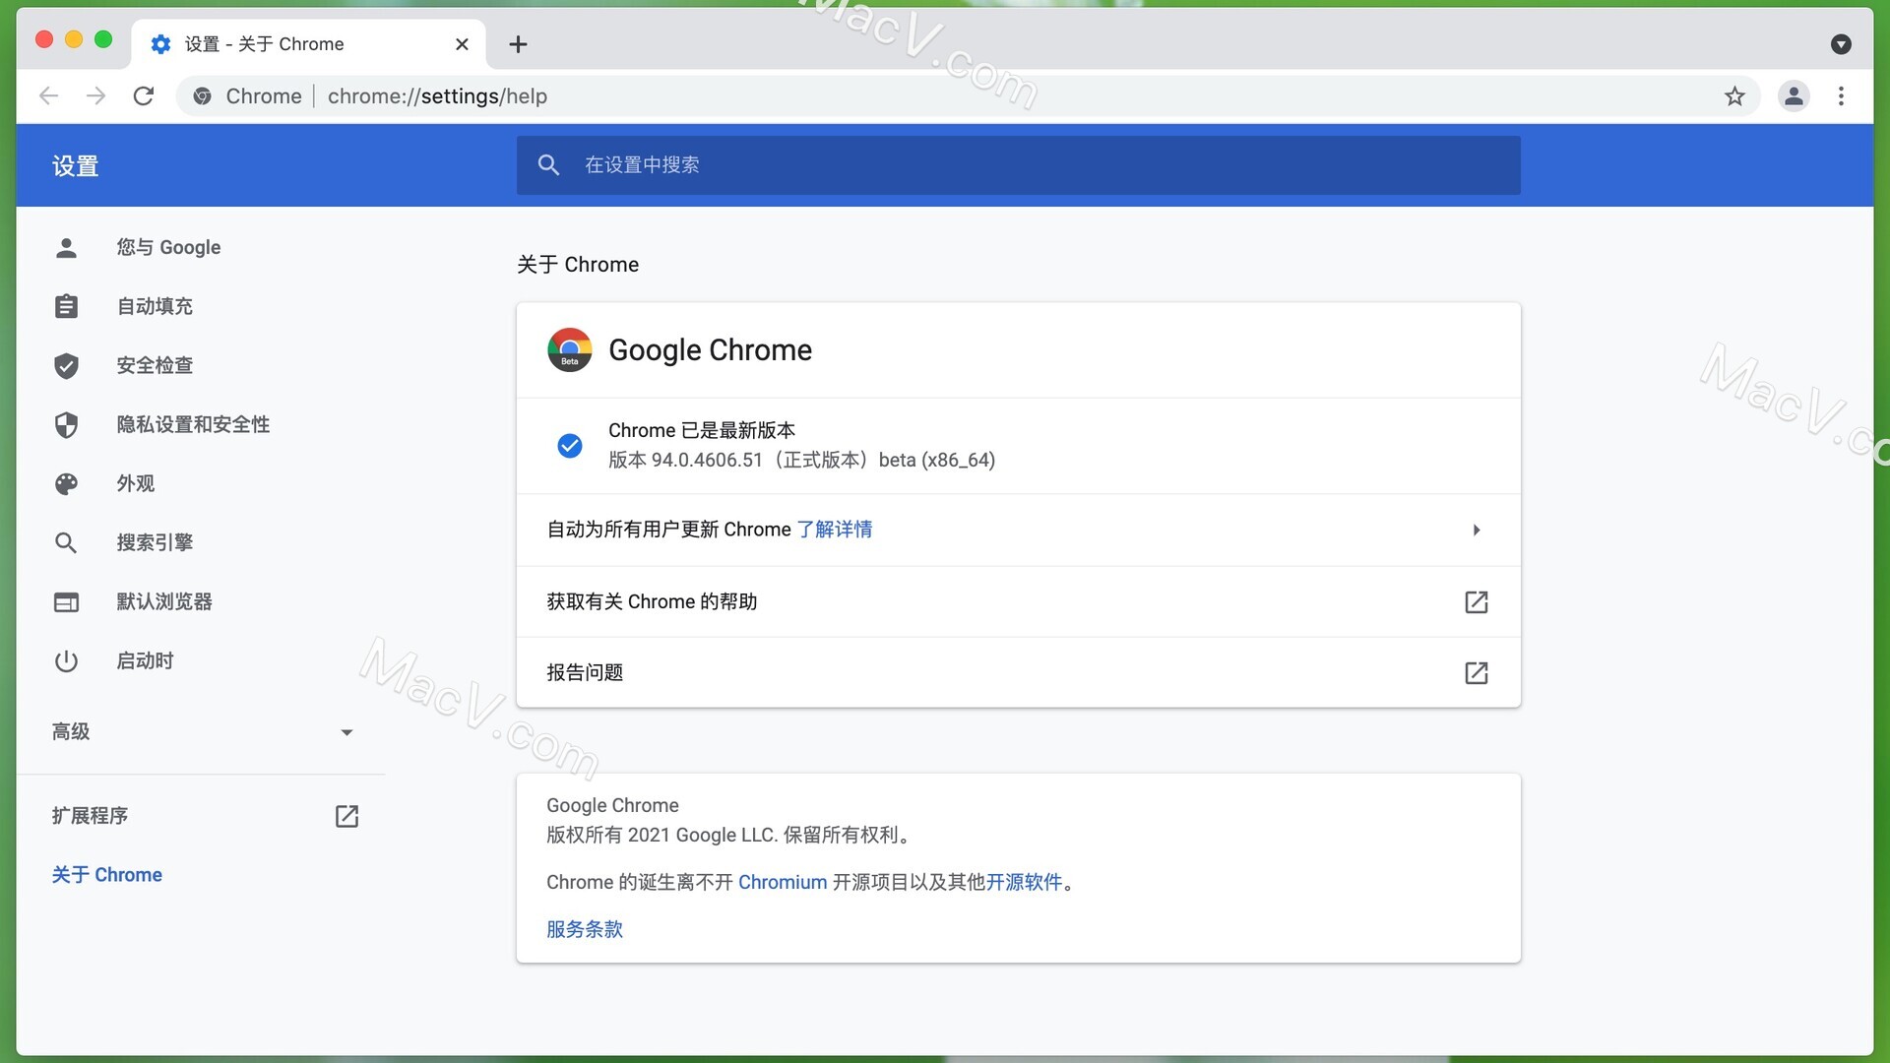Open the browser profile avatar
1890x1063 pixels.
[x=1794, y=95]
